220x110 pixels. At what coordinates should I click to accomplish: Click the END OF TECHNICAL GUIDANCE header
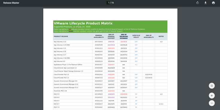(124, 36)
